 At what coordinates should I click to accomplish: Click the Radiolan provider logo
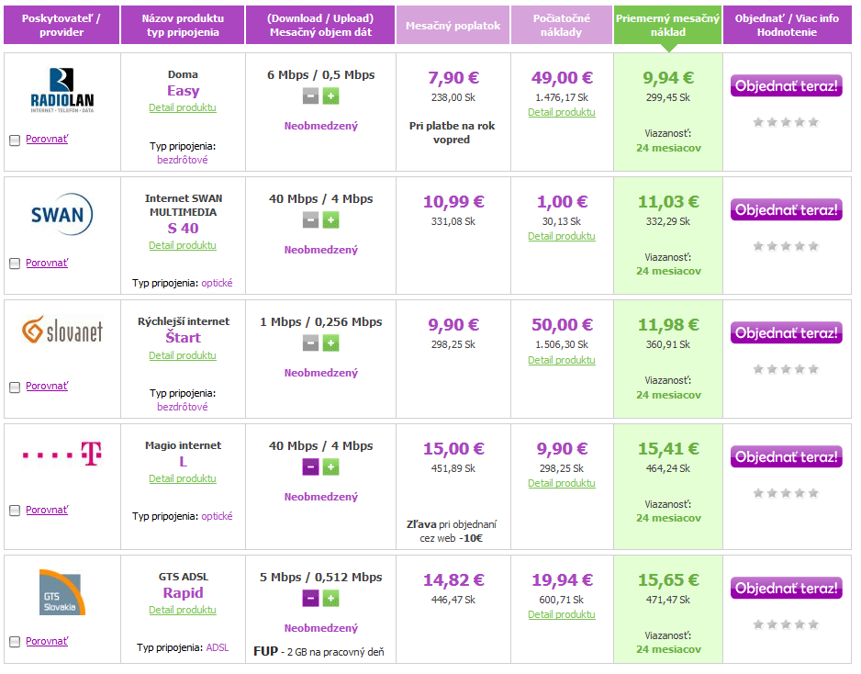coord(62,90)
